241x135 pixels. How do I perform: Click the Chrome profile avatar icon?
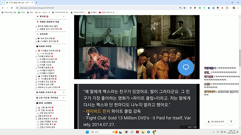(234, 8)
